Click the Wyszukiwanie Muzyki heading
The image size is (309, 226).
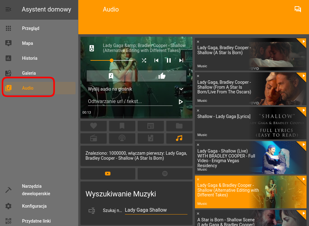tap(121, 194)
